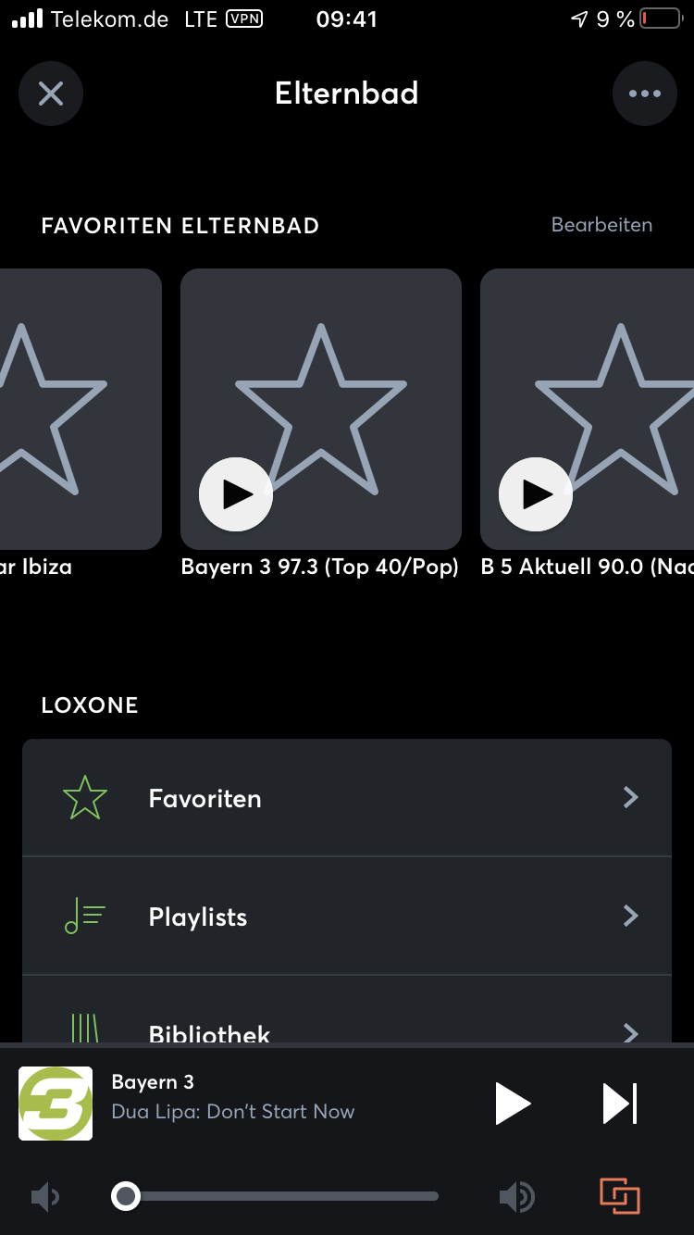Open the Bayern 3 station artwork
The image size is (694, 1235).
click(x=56, y=1104)
